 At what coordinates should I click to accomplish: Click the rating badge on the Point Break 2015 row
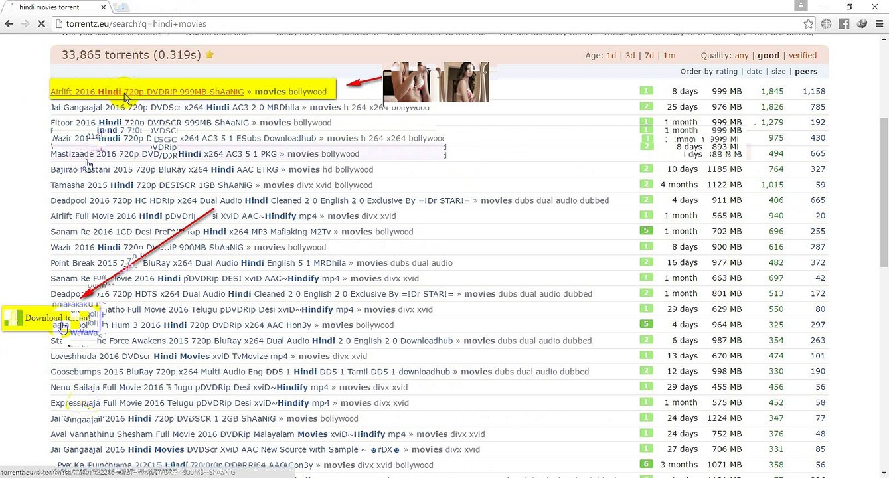[646, 262]
